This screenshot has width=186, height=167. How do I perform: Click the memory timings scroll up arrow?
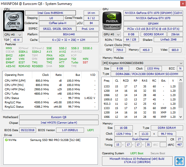point(180,80)
